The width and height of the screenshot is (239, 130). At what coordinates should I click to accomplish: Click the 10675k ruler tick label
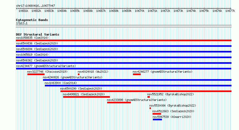pos(204,11)
